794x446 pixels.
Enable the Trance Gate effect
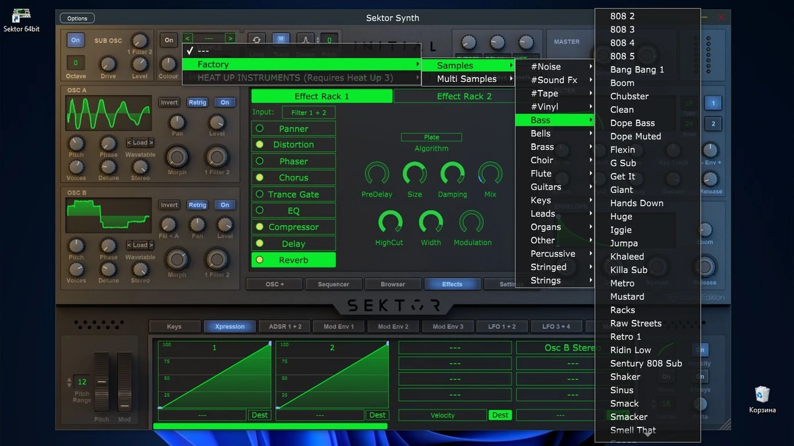coord(294,194)
